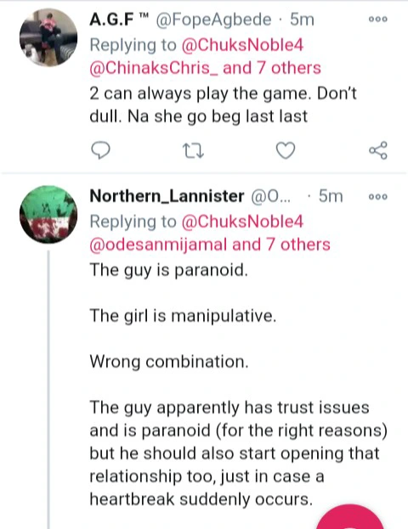This screenshot has height=529, width=408.
Task: View Northern_Lannister's profile avatar
Action: [48, 214]
